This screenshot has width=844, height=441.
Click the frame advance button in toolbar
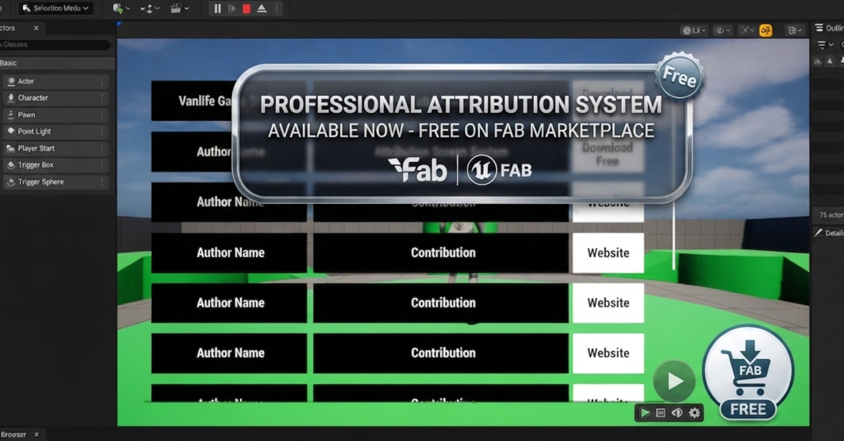(232, 8)
